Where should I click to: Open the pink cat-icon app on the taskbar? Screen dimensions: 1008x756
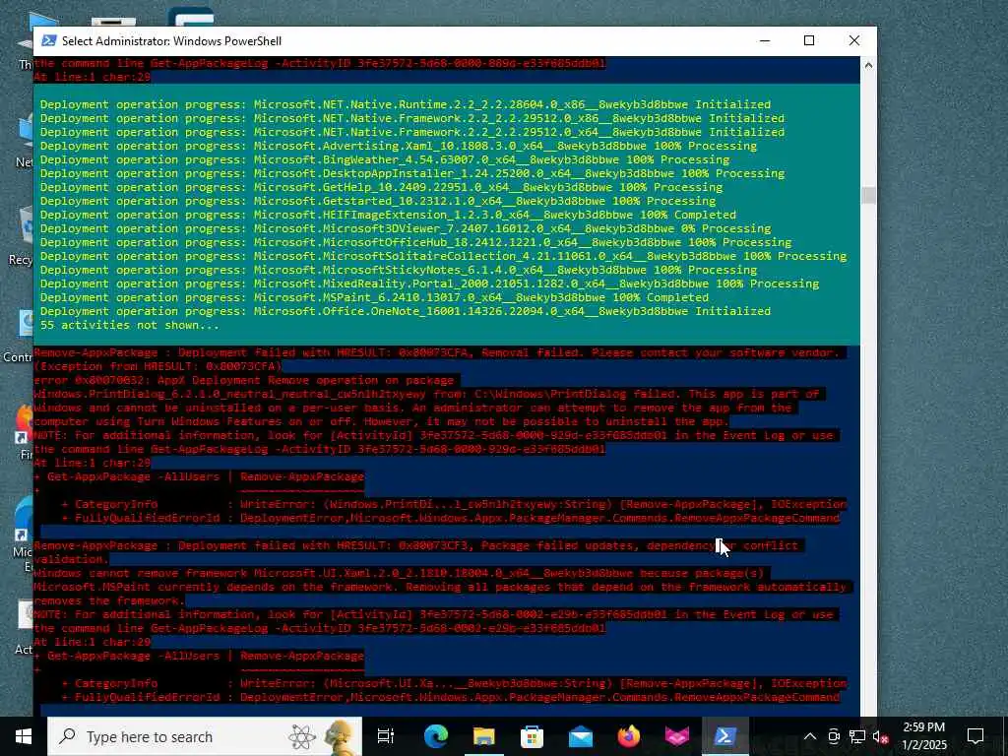(x=677, y=736)
